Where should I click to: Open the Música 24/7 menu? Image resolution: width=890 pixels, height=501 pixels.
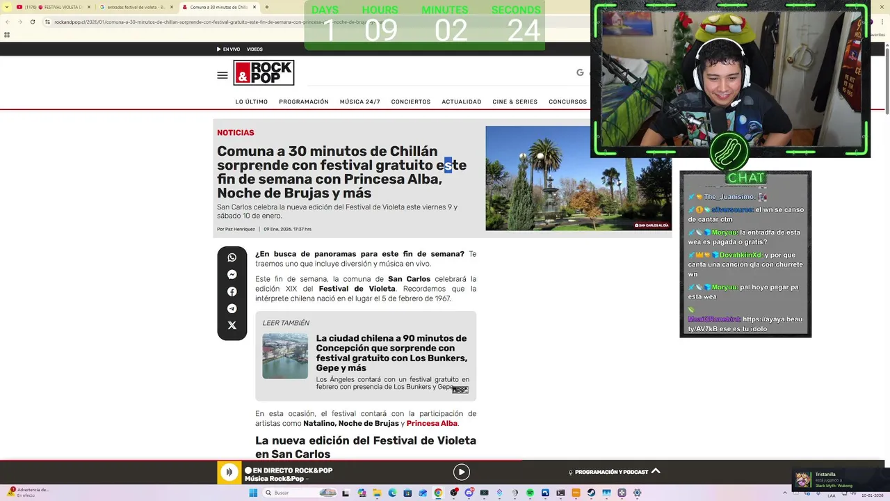pos(360,102)
